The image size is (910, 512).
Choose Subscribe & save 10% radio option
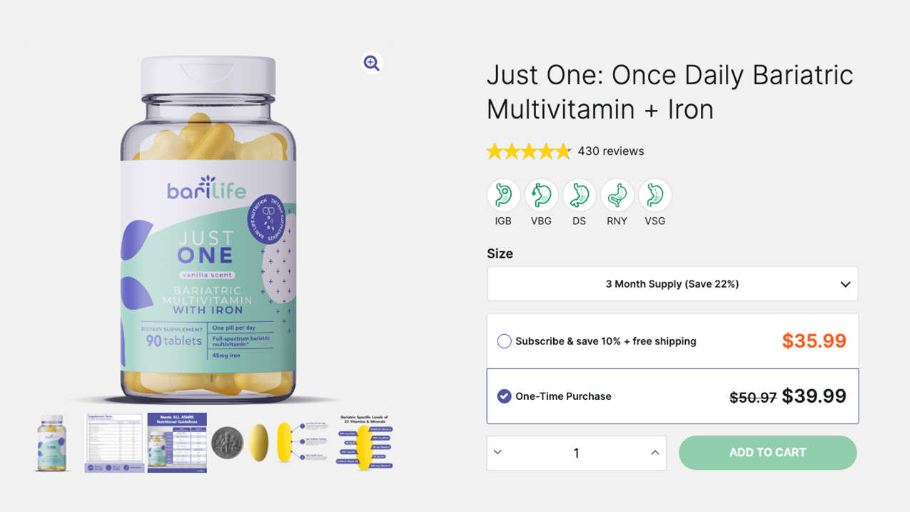[x=504, y=341]
